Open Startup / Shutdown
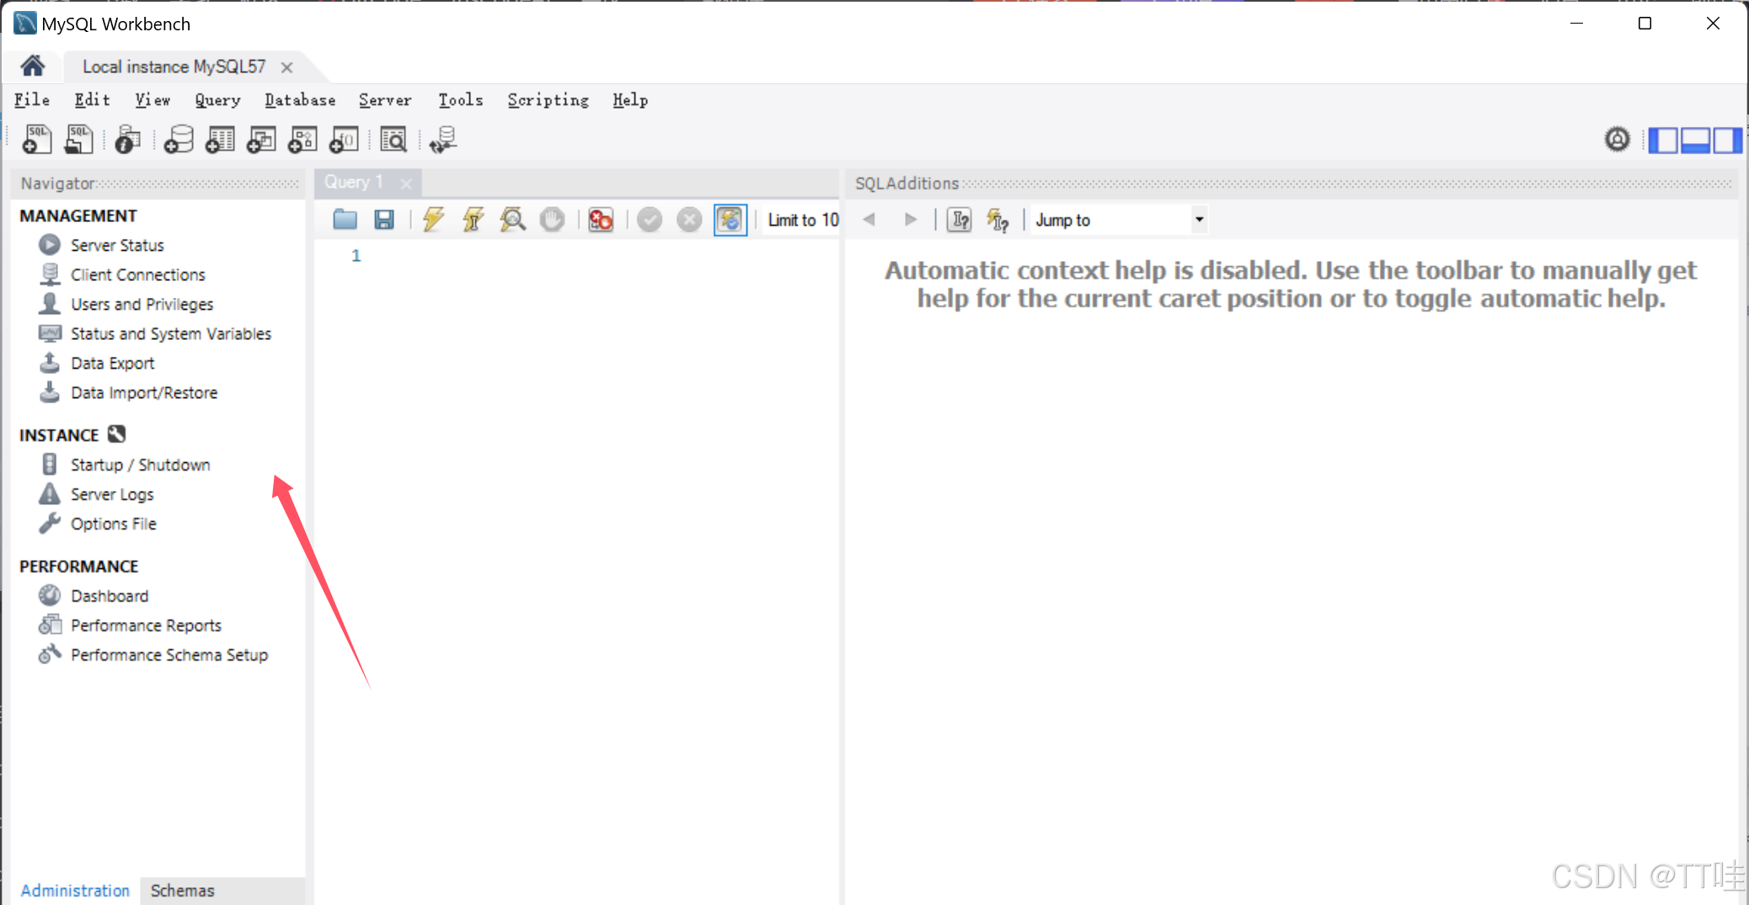The height and width of the screenshot is (905, 1749). pyautogui.click(x=141, y=465)
